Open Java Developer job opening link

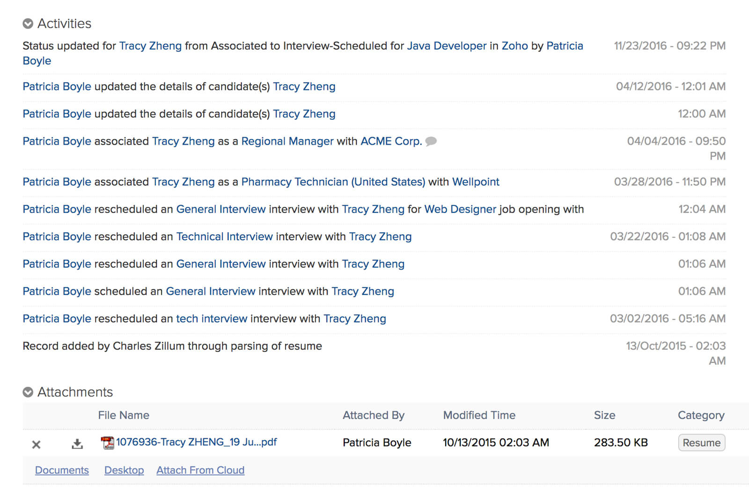click(x=447, y=46)
